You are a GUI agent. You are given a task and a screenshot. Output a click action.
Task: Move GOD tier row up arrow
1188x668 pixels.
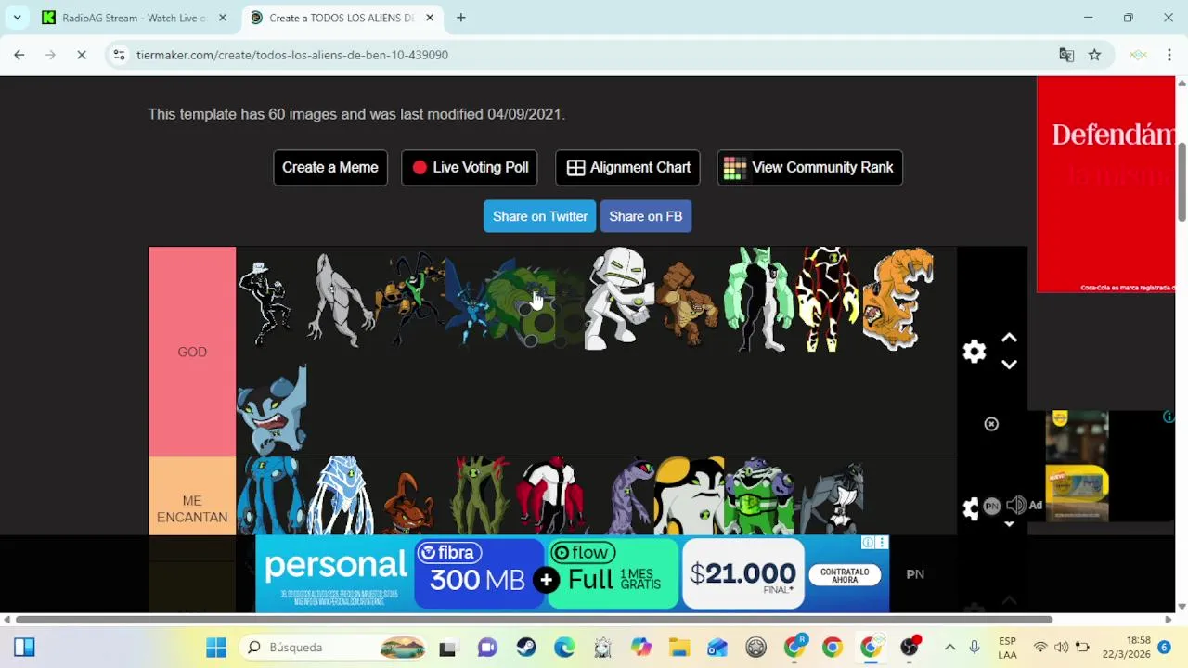click(1009, 339)
